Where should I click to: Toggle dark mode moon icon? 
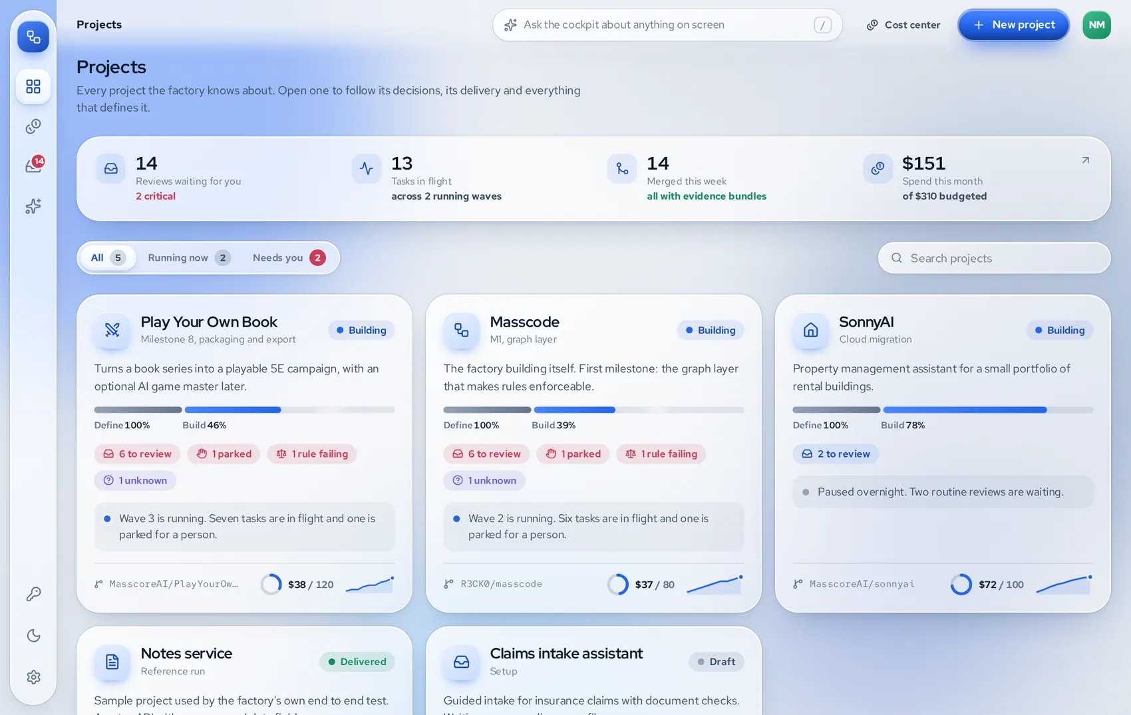(x=33, y=636)
